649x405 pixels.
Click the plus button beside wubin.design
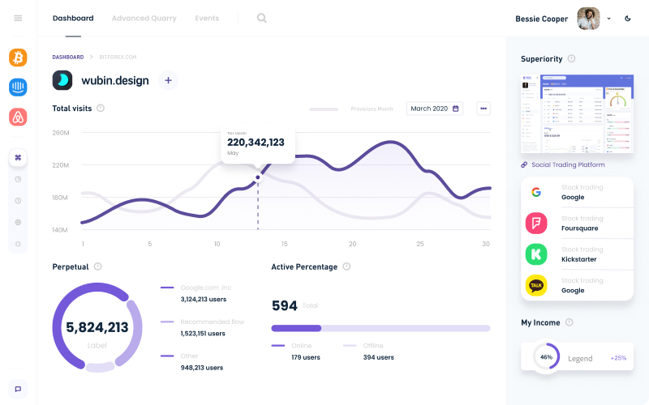pyautogui.click(x=168, y=80)
